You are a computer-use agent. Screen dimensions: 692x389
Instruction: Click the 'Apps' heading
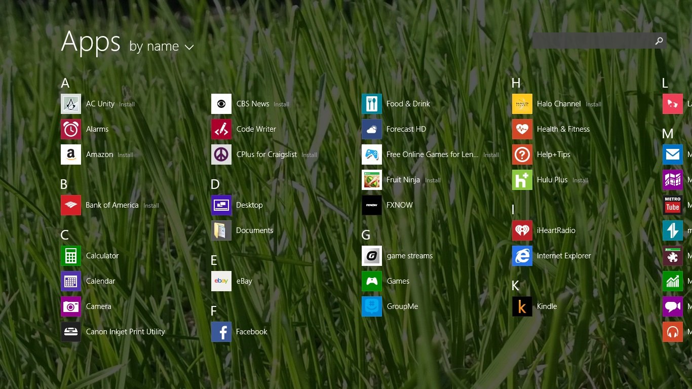(91, 42)
